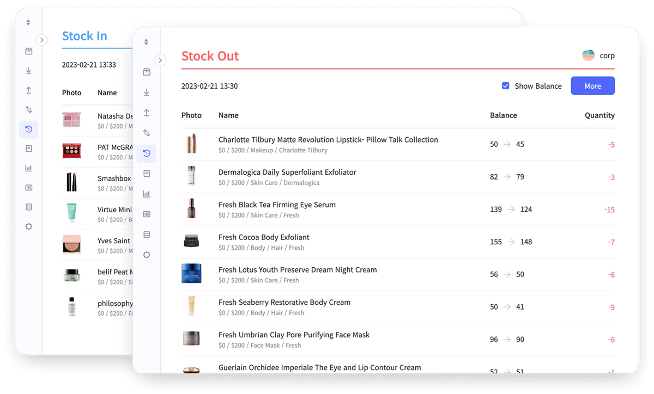Open Settings via the gear icon
Viewport: 654px width, 394px height.
pyautogui.click(x=146, y=254)
